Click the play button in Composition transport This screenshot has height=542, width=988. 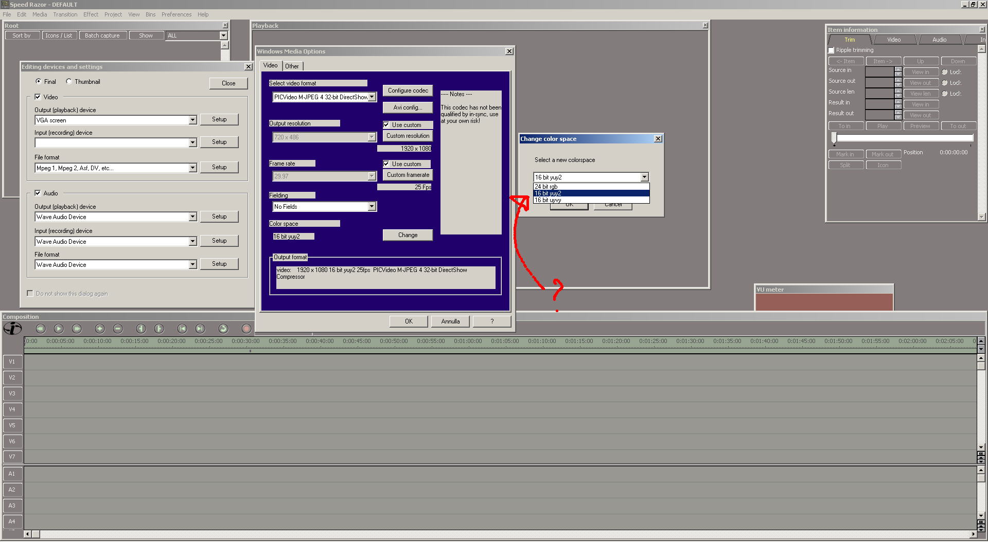coord(59,329)
